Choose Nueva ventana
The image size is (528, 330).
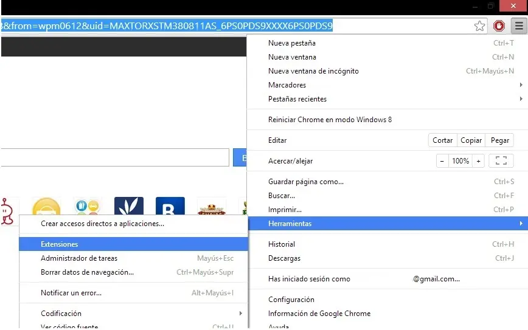click(387, 57)
